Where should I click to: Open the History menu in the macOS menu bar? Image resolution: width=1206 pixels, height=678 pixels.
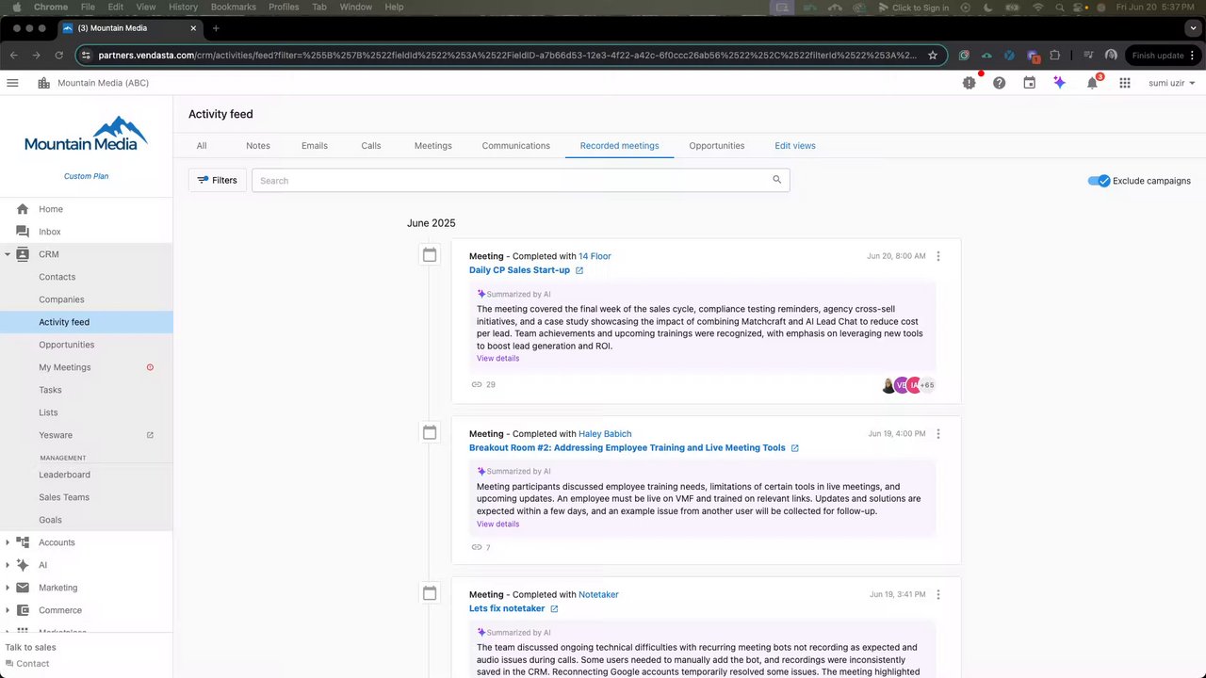point(183,7)
